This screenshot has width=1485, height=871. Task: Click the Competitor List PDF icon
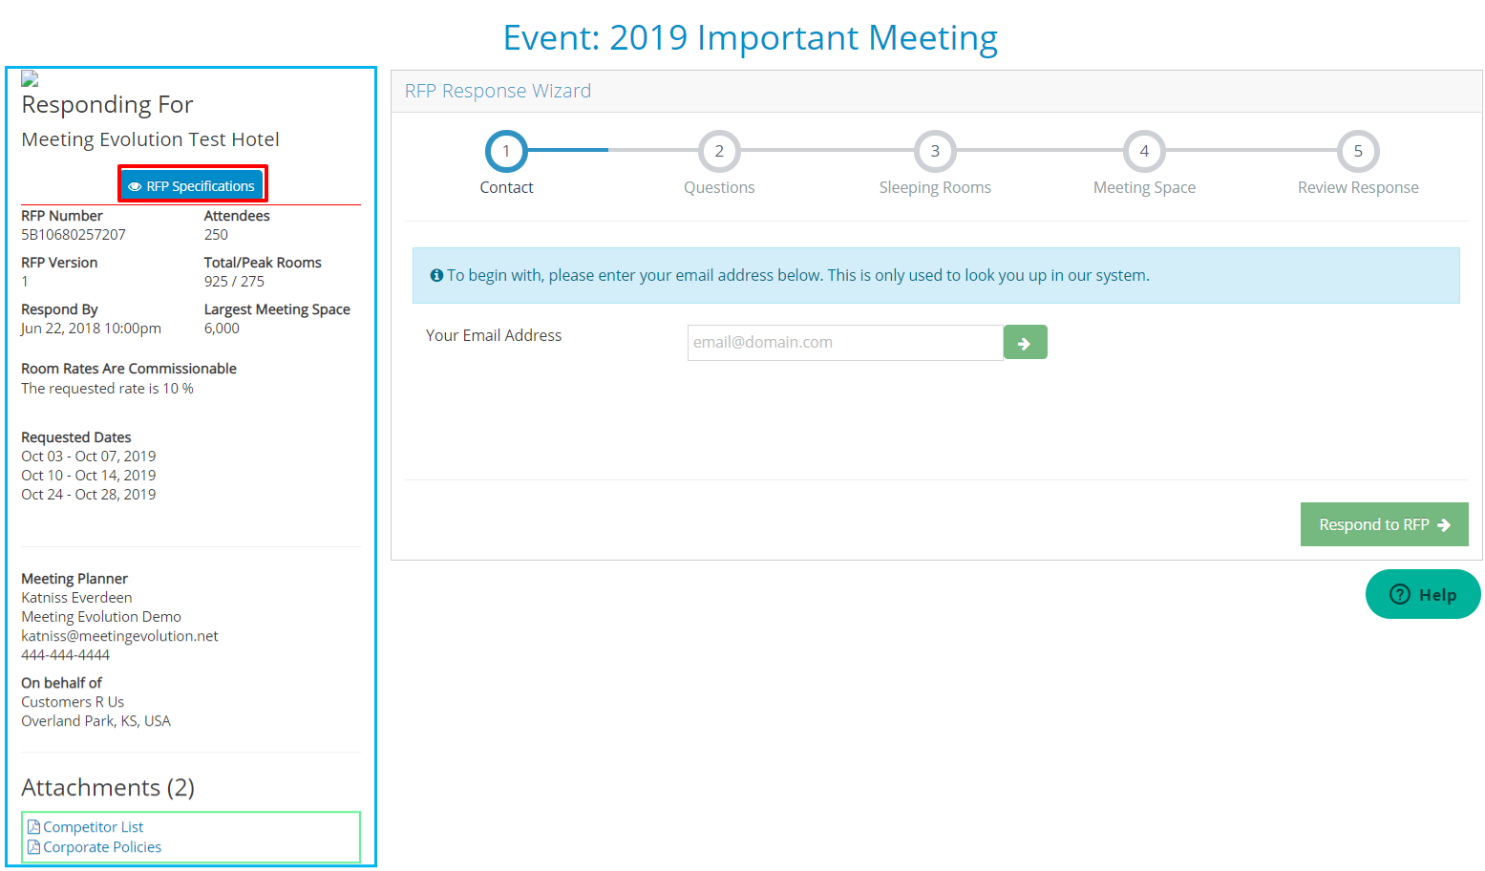(33, 827)
